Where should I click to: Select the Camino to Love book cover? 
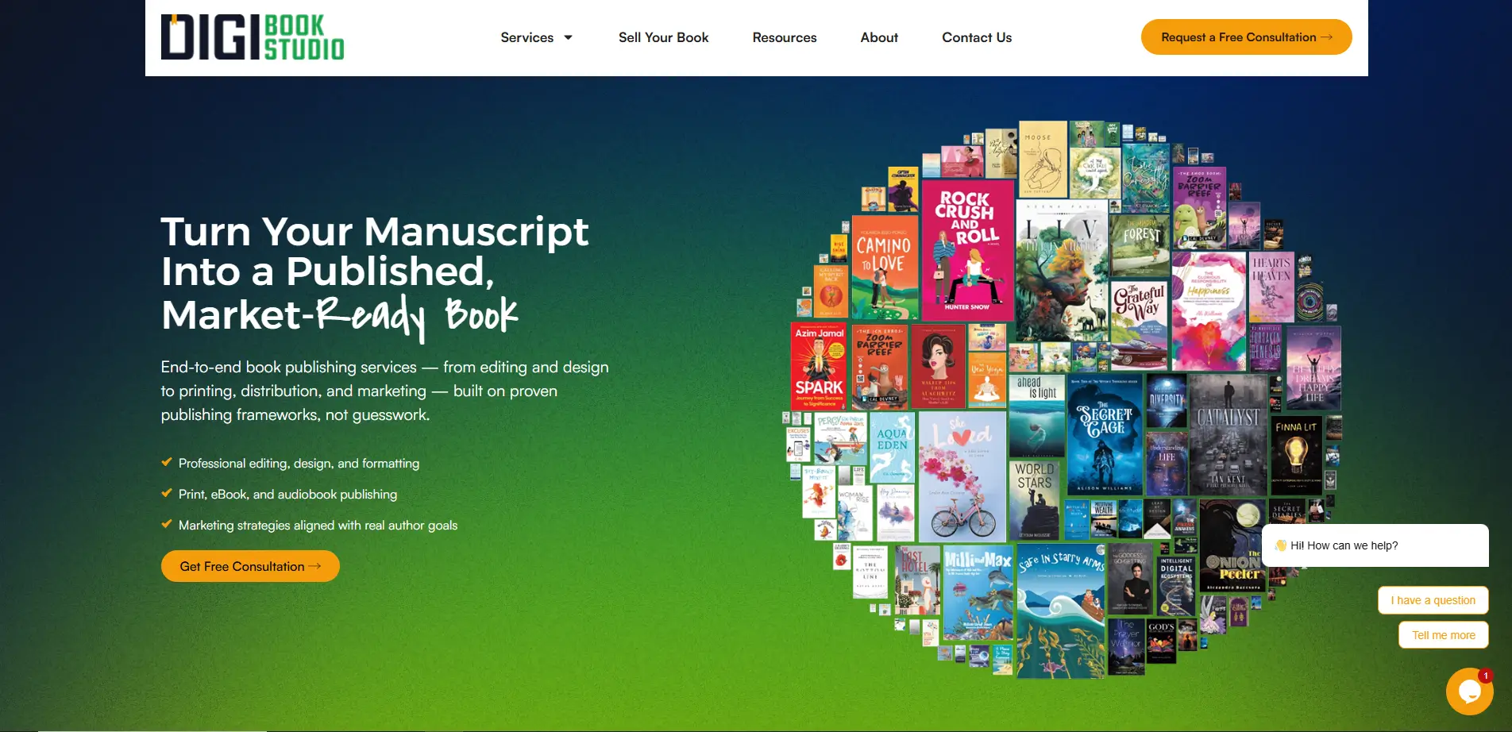tap(885, 268)
